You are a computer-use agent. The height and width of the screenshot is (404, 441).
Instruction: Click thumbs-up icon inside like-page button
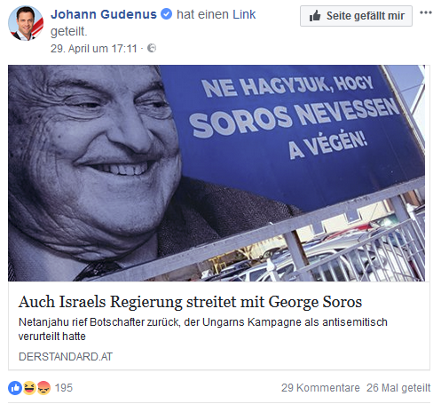click(315, 16)
